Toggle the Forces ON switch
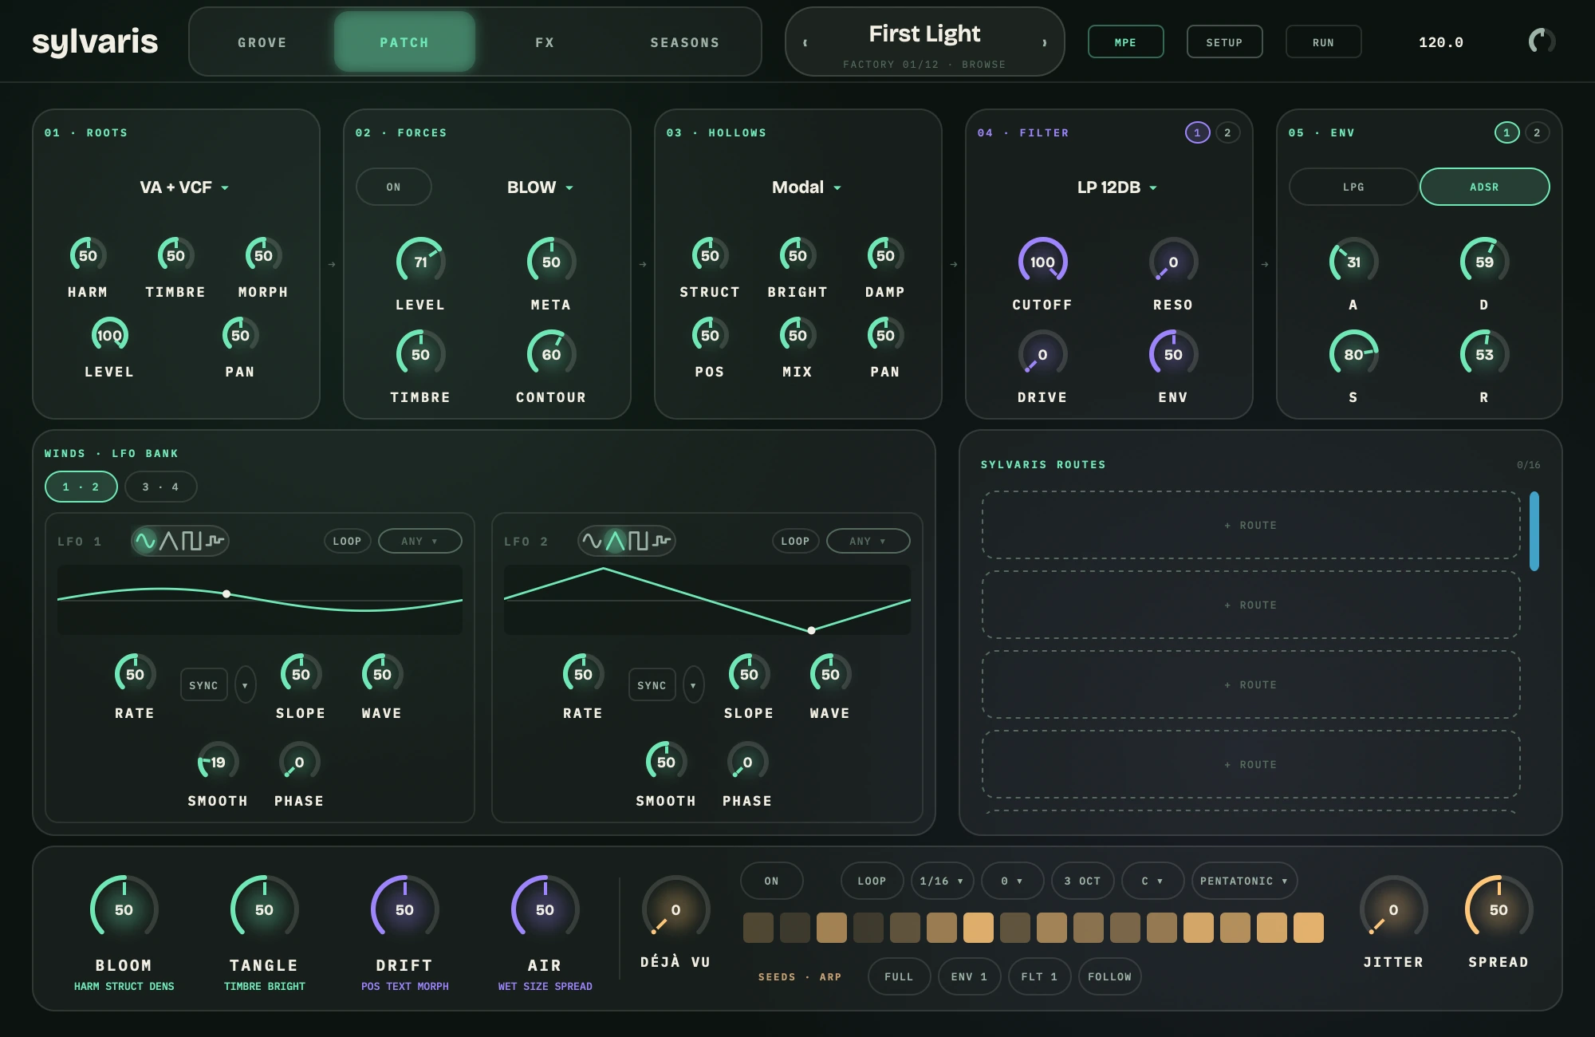The width and height of the screenshot is (1595, 1037). [x=393, y=187]
